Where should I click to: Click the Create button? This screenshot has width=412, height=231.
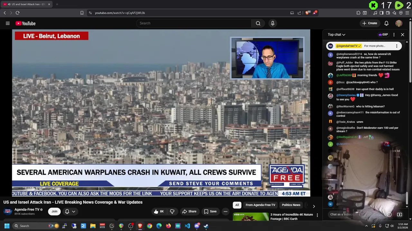point(370,23)
